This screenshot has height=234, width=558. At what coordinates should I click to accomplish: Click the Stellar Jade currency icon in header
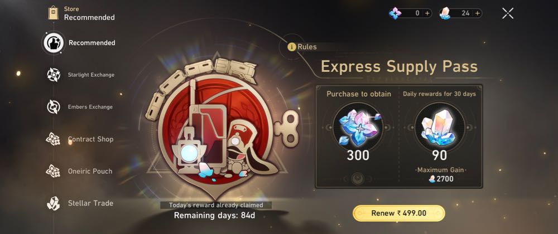point(445,13)
